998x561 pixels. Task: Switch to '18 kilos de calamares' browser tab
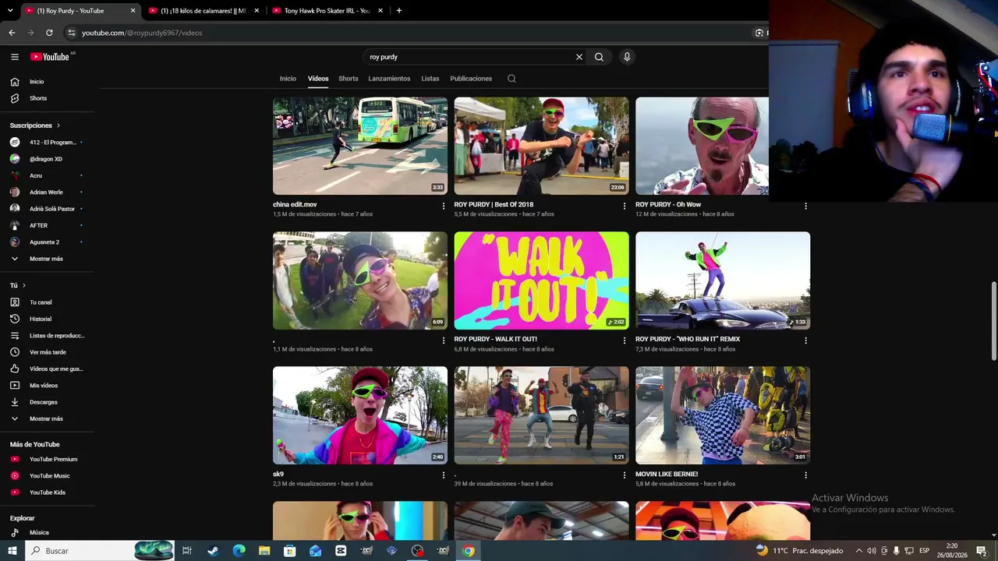(x=204, y=11)
